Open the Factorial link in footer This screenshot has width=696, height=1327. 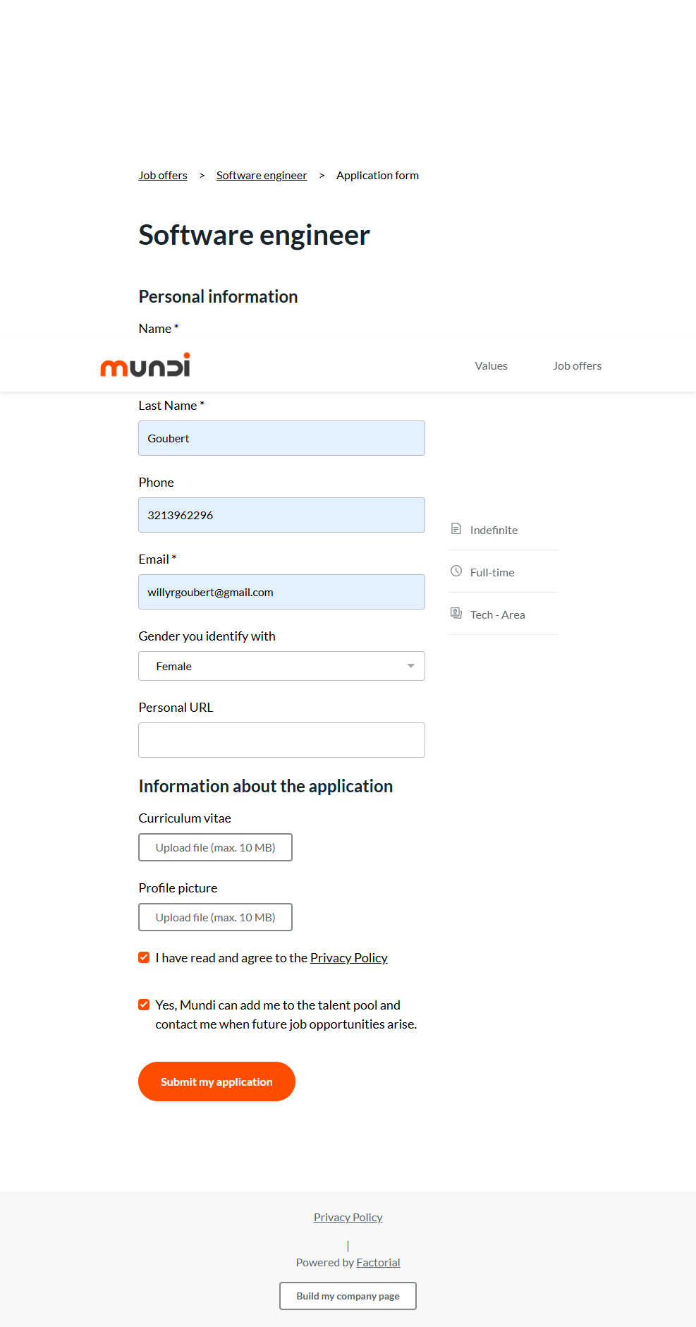tap(378, 1262)
